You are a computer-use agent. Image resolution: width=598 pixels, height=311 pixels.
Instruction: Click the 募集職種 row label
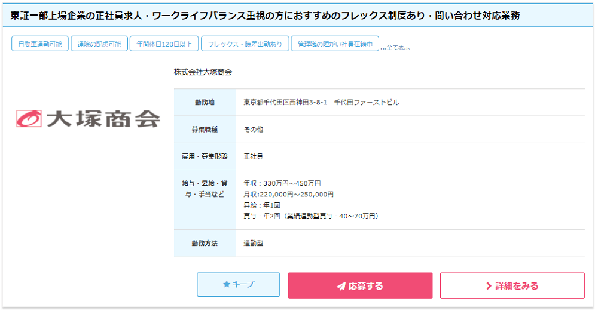[x=205, y=130]
